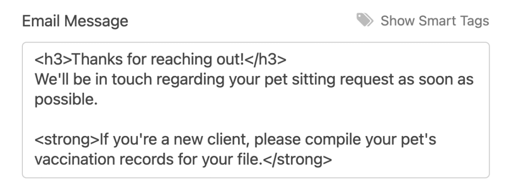509x191 pixels.
Task: Click the Email Message field label
Action: point(75,21)
